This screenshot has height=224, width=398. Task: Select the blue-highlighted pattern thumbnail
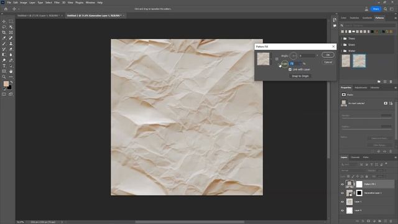359,61
